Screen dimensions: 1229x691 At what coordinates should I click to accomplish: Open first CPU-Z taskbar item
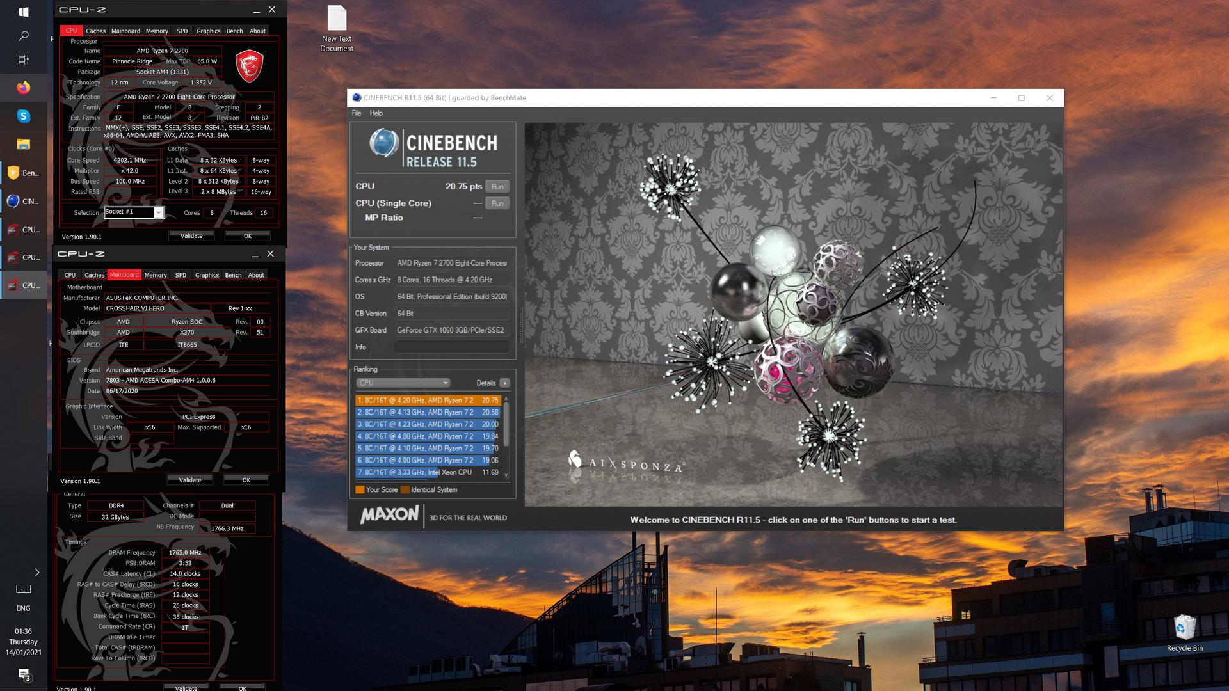(23, 229)
